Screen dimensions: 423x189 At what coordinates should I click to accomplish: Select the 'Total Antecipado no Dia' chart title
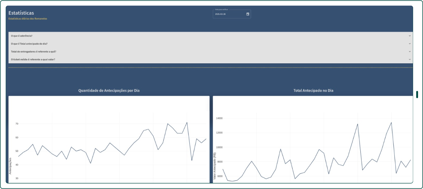click(314, 90)
